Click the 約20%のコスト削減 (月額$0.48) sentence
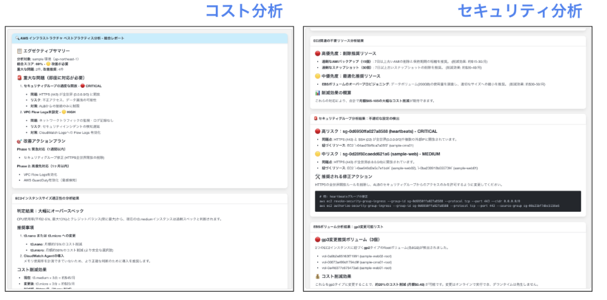Viewport: 607px width, 300px height. [427, 284]
